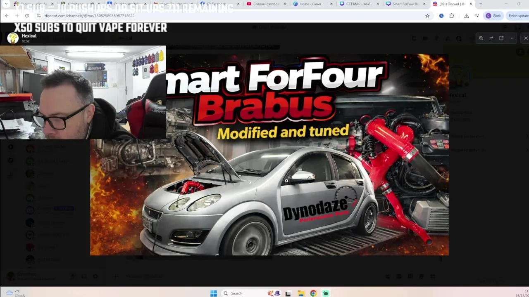Close the Discord image viewer

pyautogui.click(x=526, y=38)
